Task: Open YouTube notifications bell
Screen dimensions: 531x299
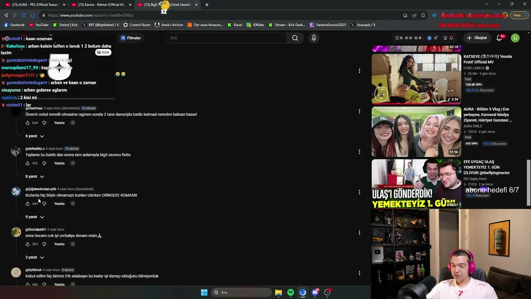Action: (499, 38)
